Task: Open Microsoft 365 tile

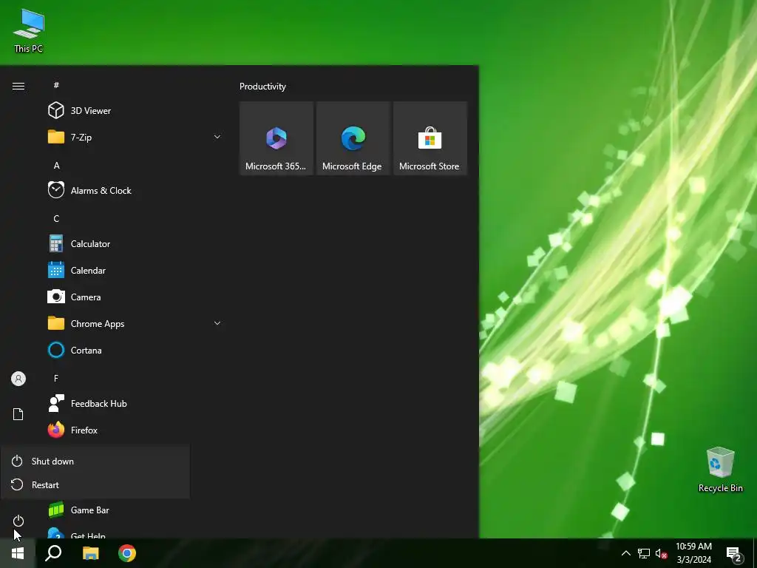Action: pos(276,138)
